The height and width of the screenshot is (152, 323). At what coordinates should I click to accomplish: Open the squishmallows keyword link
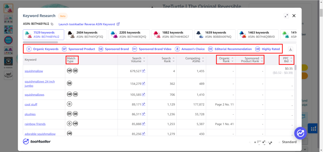(x=34, y=95)
